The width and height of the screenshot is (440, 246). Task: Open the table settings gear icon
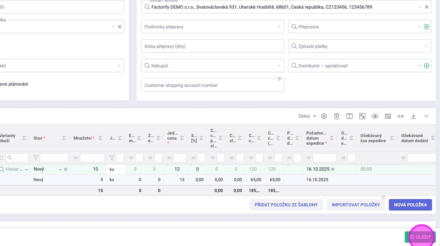(x=324, y=117)
